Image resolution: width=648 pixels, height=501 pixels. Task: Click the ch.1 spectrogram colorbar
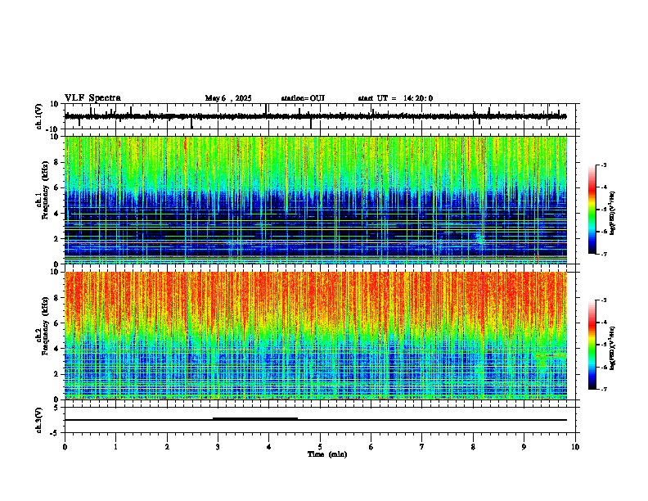[x=592, y=210]
